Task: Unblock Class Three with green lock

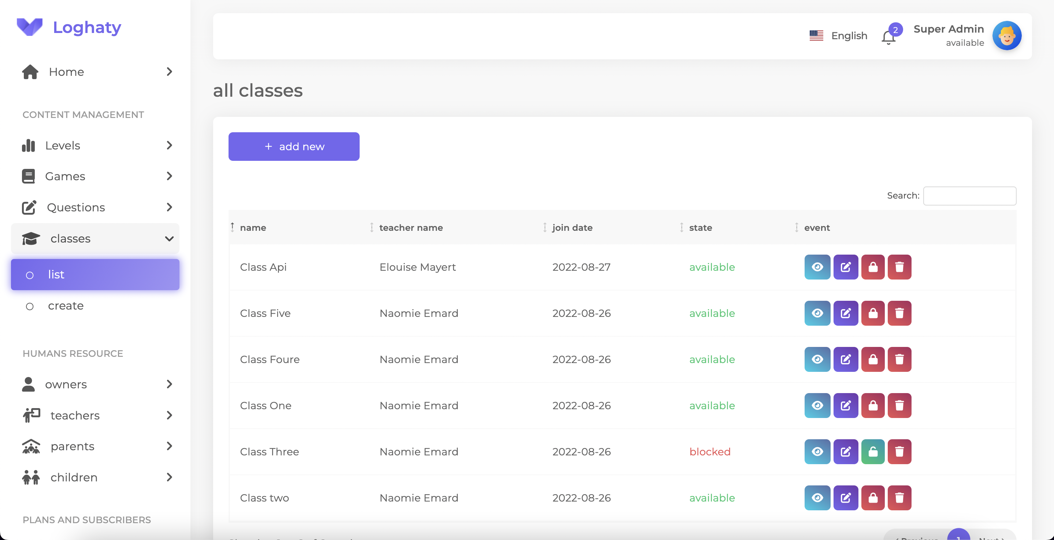Action: click(x=873, y=452)
